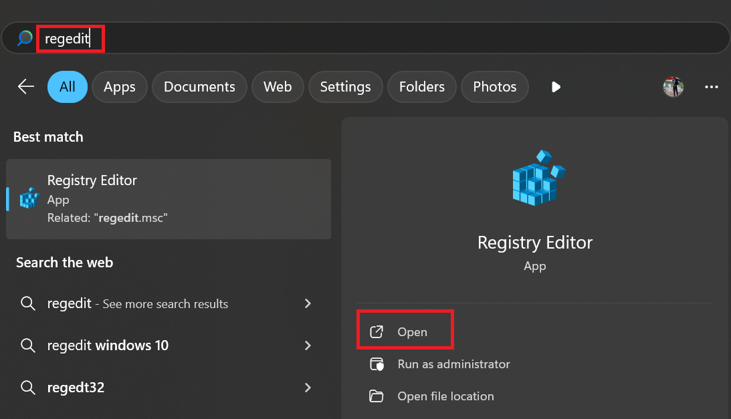Screen dimensions: 731x419
Task: Click the search icon beside 'regedt32'
Action: point(28,388)
